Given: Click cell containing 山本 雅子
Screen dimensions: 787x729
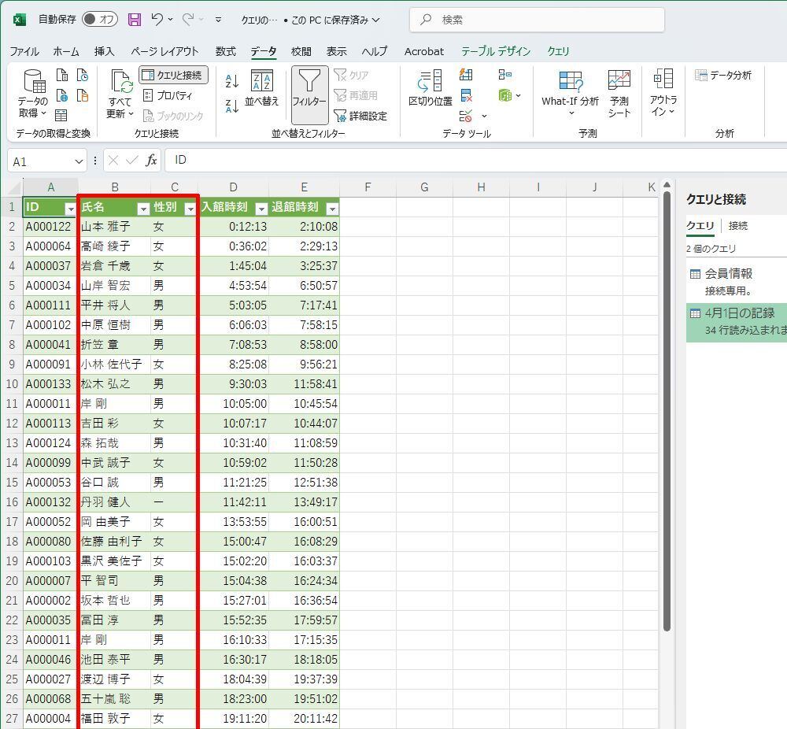Looking at the screenshot, I should 114,227.
